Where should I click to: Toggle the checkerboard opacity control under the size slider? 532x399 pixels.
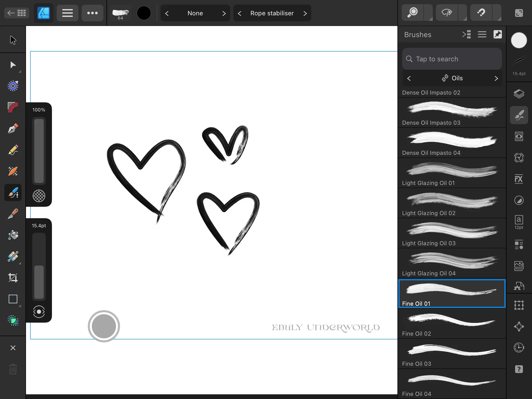pyautogui.click(x=39, y=196)
